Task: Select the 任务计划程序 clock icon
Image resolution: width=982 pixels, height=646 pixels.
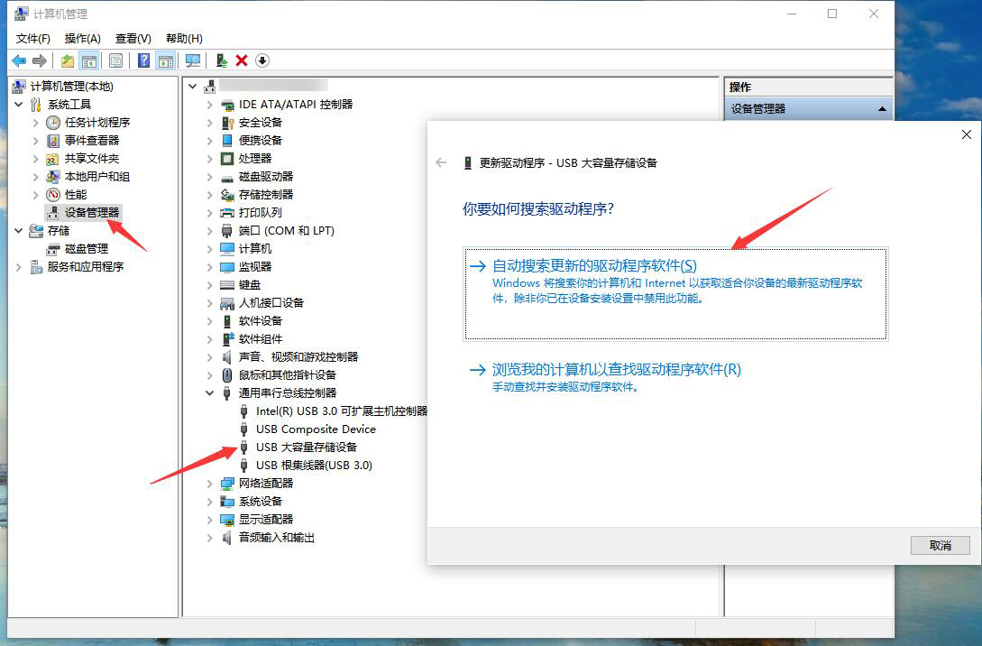Action: click(x=53, y=123)
